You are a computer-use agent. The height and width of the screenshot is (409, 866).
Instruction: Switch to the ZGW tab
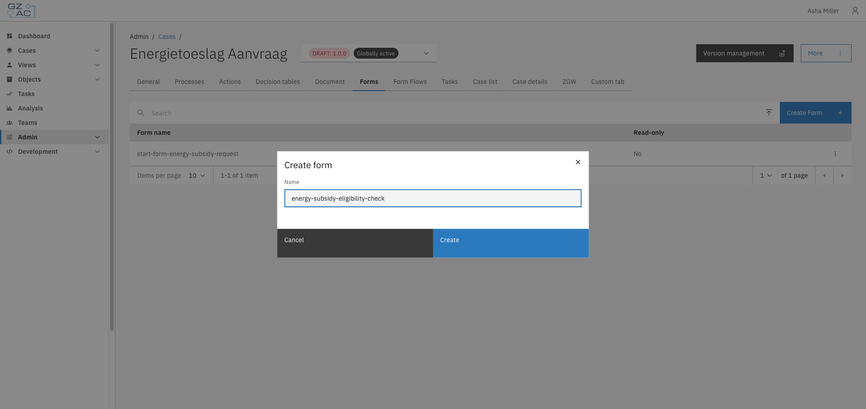coord(569,82)
